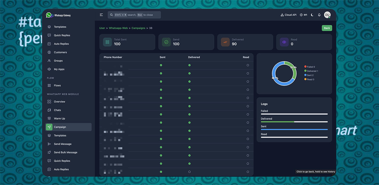Click the notification bell icon
The height and width of the screenshot is (185, 379).
319,15
